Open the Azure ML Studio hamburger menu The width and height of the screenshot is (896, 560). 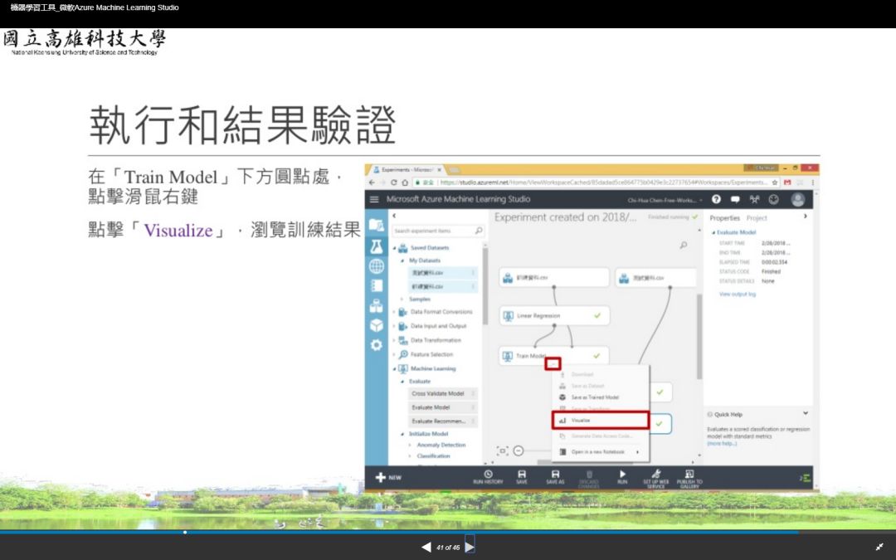pyautogui.click(x=374, y=199)
